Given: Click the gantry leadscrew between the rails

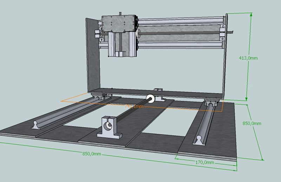Looking at the screenshot, I should [179, 33].
